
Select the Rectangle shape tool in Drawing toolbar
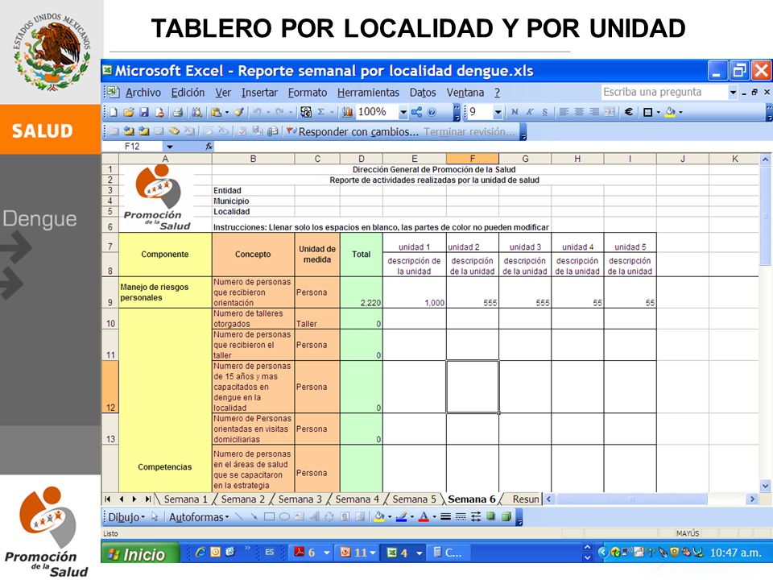[x=269, y=517]
